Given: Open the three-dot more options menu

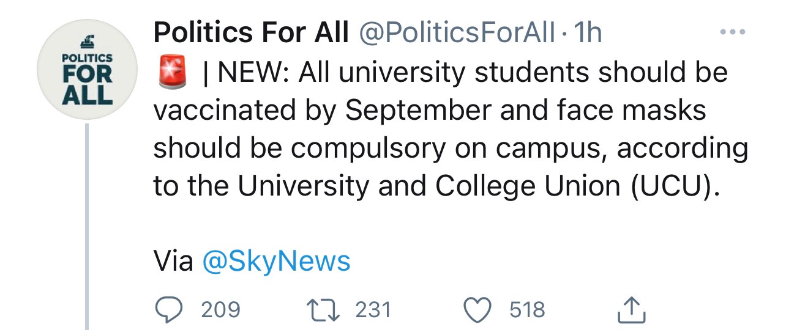Looking at the screenshot, I should point(732,31).
